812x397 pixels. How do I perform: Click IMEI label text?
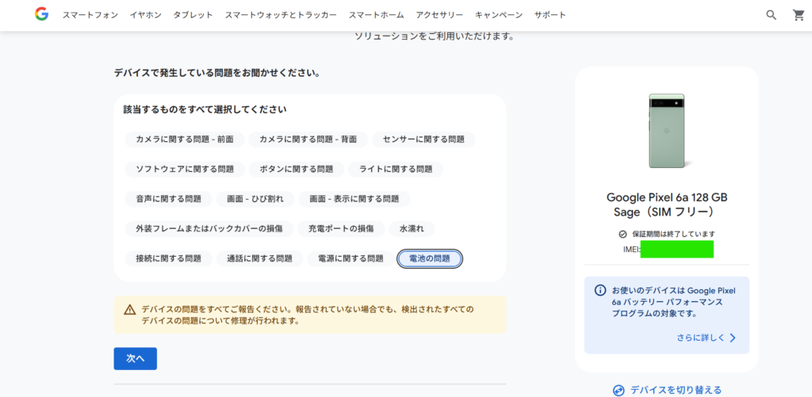tap(632, 250)
